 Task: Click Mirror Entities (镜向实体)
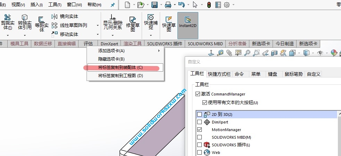(65, 17)
